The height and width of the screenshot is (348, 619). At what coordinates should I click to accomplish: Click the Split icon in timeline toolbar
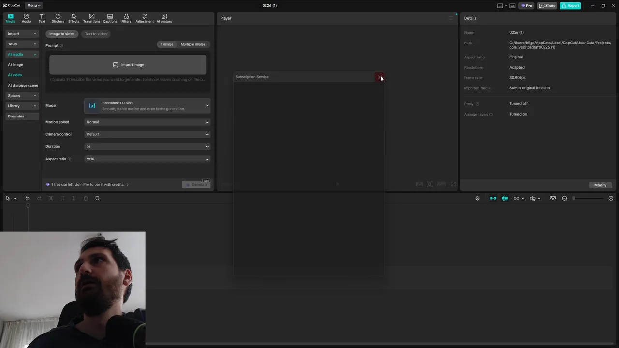(x=51, y=198)
